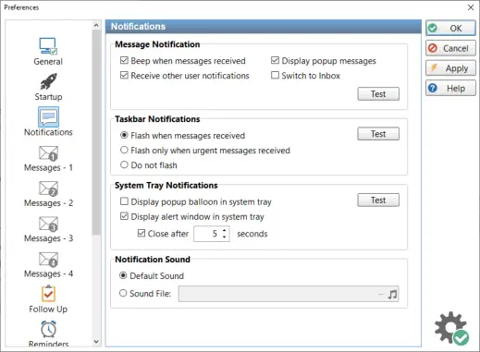Viewport: 480px width, 352px height.
Task: Disable Beep when messages received
Action: pos(124,60)
